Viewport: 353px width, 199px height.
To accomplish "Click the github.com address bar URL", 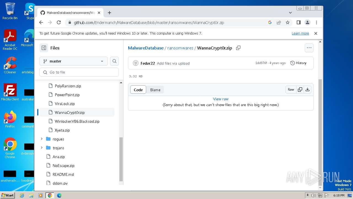I will pyautogui.click(x=149, y=23).
